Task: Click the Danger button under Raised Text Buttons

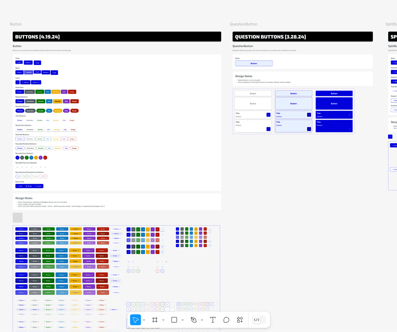Action: pyautogui.click(x=73, y=130)
